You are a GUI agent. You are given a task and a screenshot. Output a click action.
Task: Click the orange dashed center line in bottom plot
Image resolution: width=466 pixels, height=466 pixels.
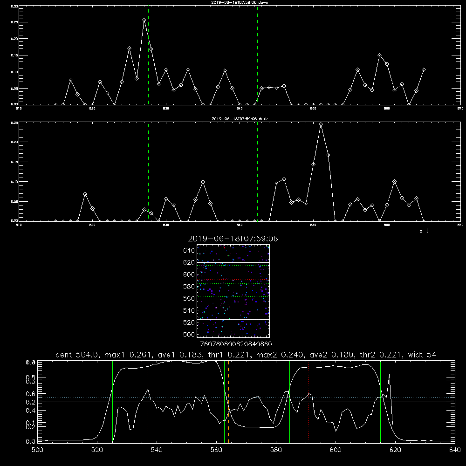[228, 402]
